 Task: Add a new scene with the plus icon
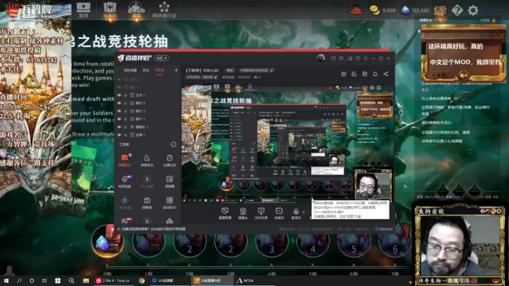tap(176, 70)
